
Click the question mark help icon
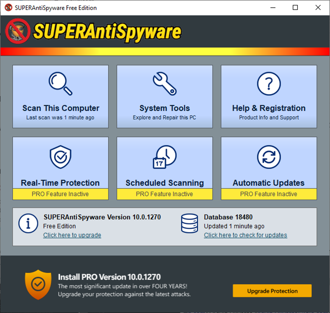[x=269, y=84]
